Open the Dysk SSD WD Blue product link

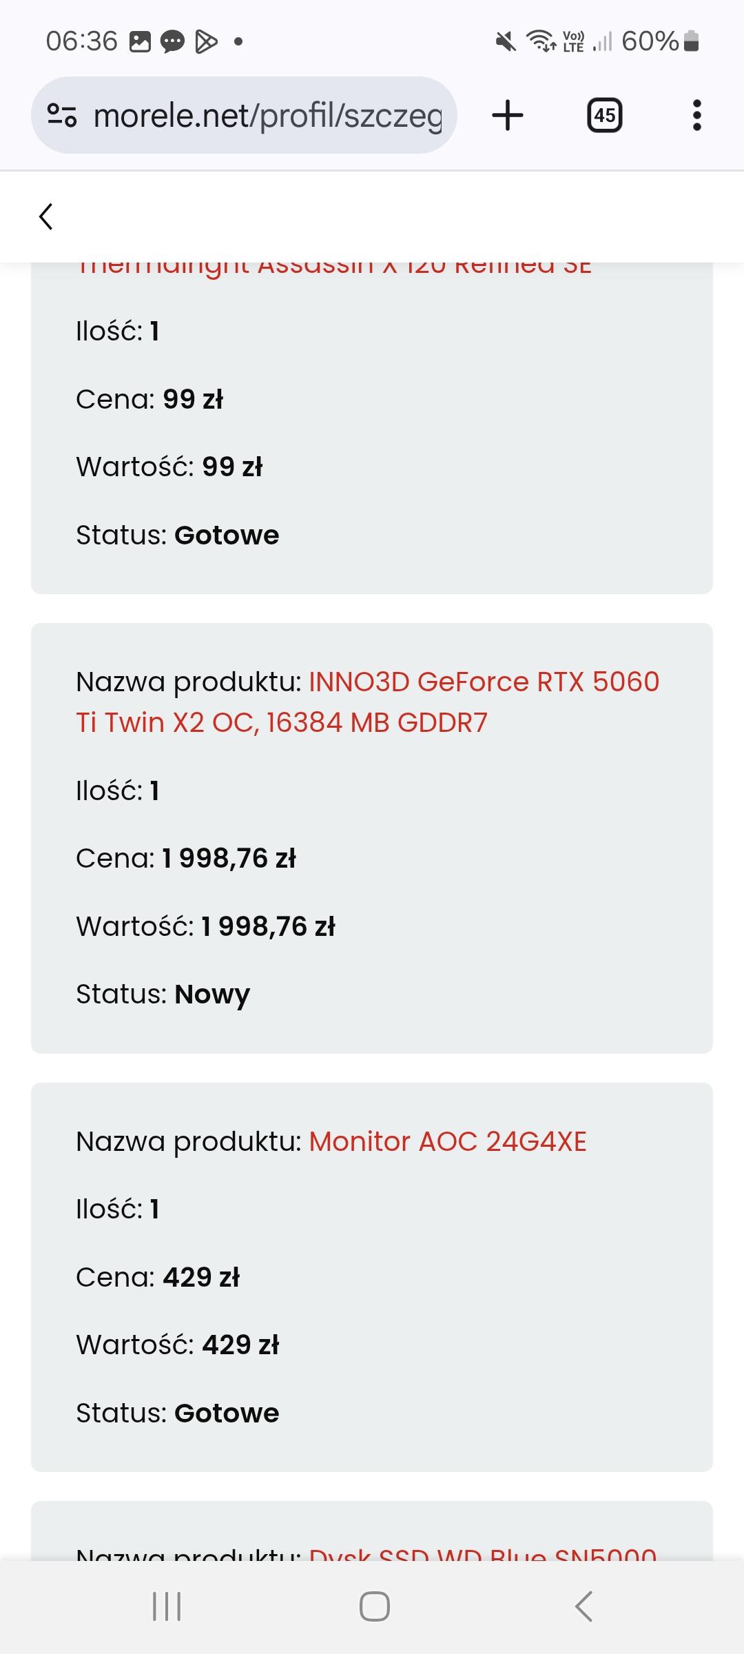[x=482, y=1553]
